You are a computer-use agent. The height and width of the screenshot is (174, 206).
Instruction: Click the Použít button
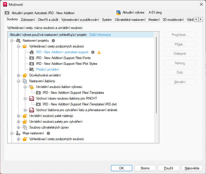point(169,168)
